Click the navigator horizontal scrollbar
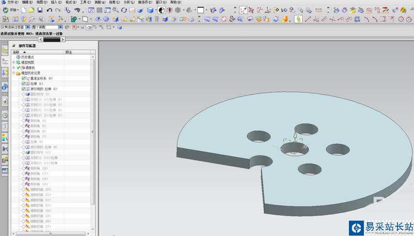 (51, 234)
